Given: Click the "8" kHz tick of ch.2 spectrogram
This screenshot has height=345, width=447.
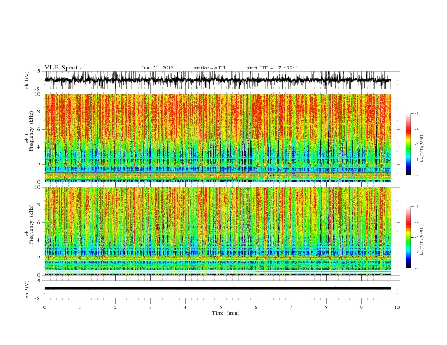Looking at the screenshot, I should tap(40, 205).
